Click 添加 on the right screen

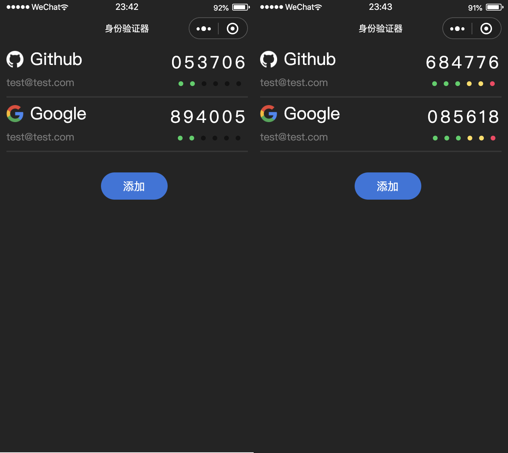388,186
